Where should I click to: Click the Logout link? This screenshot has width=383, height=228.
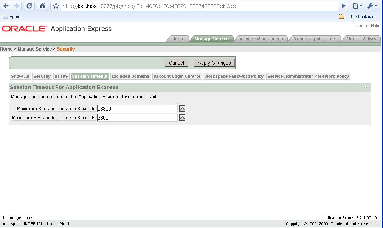point(361,26)
